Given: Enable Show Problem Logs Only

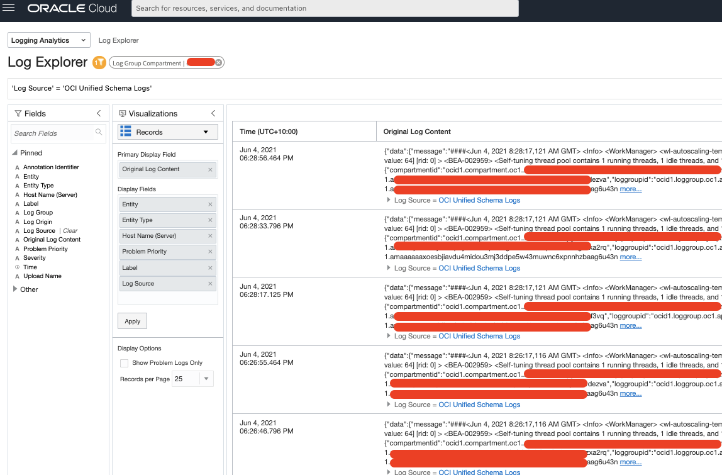Looking at the screenshot, I should [x=123, y=362].
